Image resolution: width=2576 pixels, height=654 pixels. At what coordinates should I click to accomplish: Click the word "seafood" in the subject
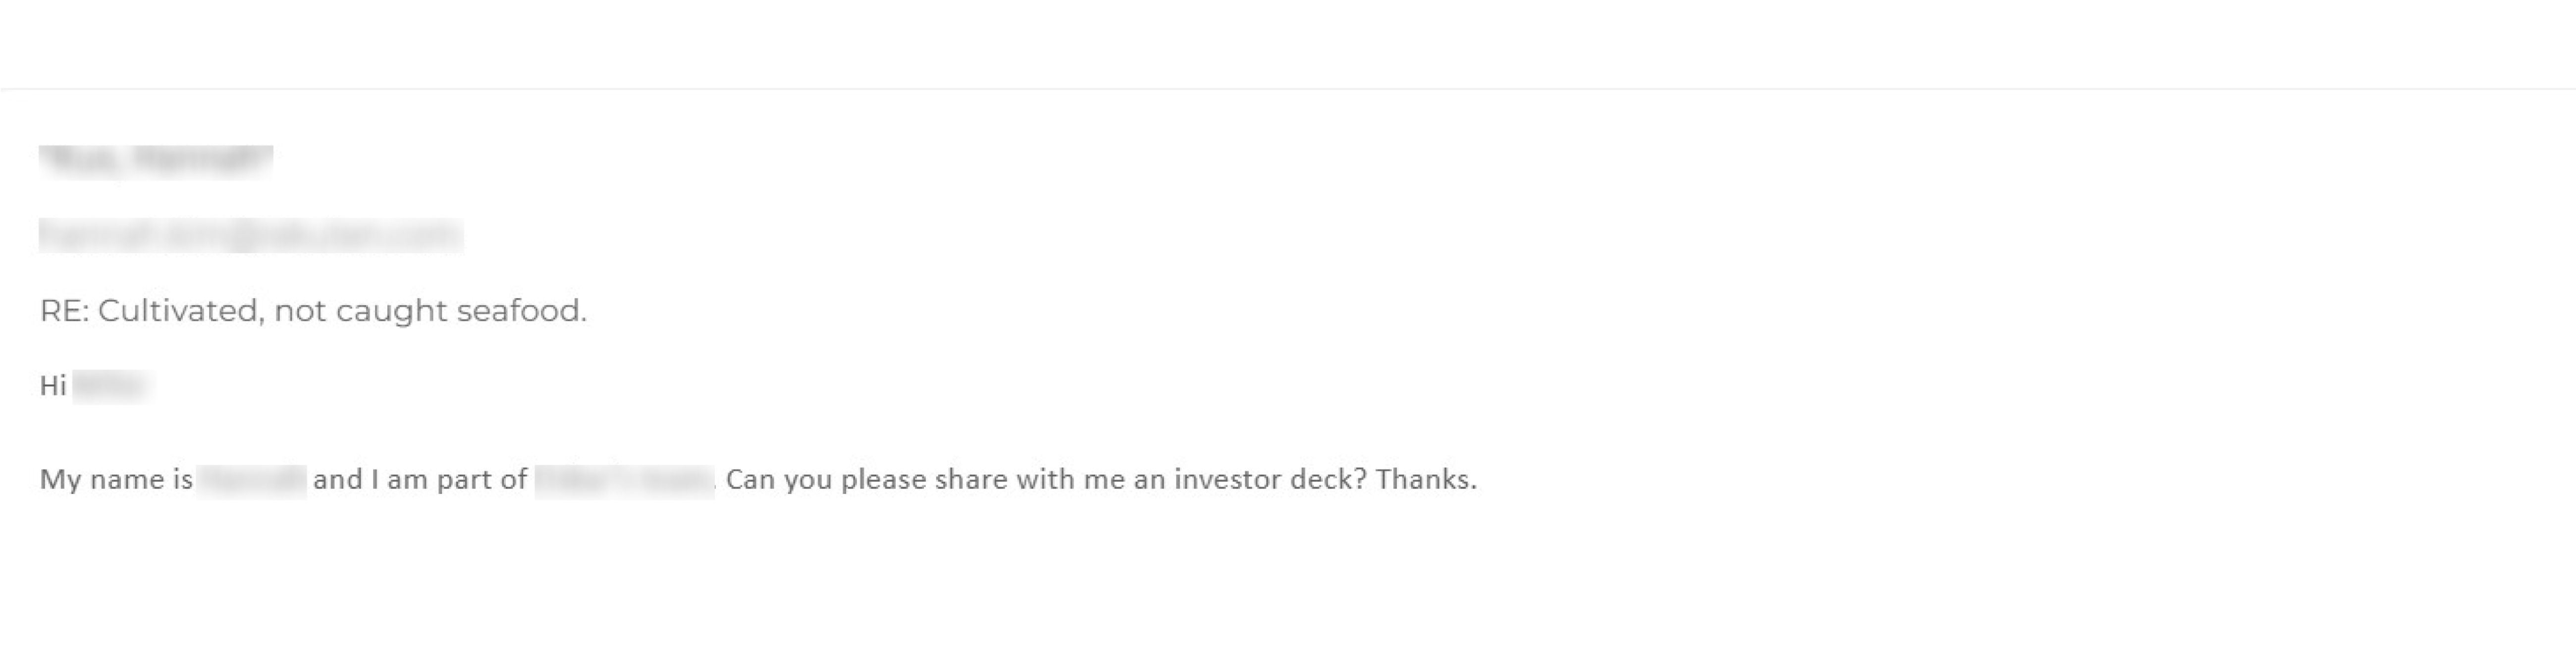coord(520,311)
